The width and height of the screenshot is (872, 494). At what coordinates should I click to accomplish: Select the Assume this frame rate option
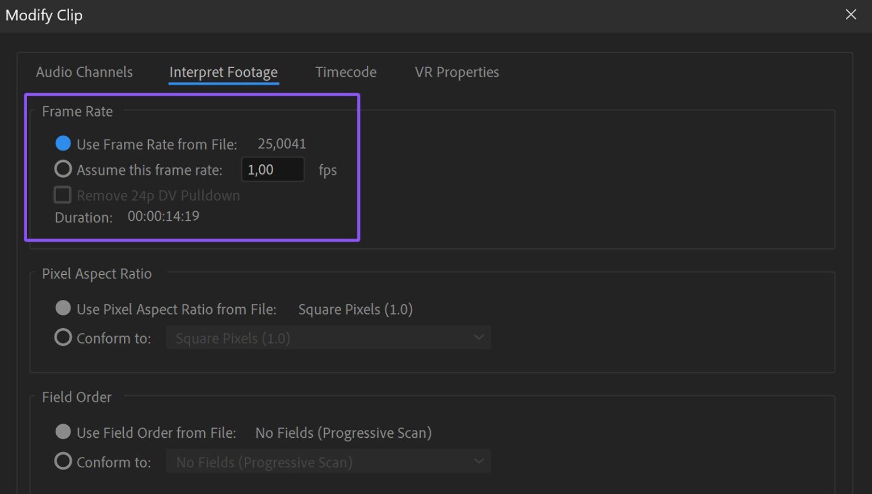click(x=63, y=169)
